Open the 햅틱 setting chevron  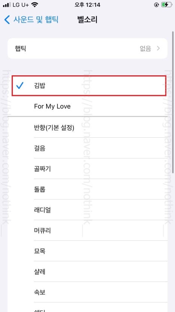(158, 48)
